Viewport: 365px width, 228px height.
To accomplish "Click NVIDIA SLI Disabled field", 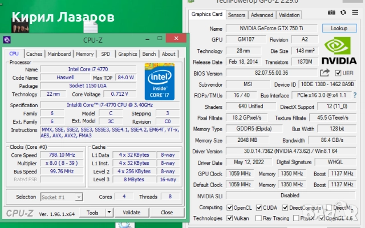I will pyautogui.click(x=291, y=196).
